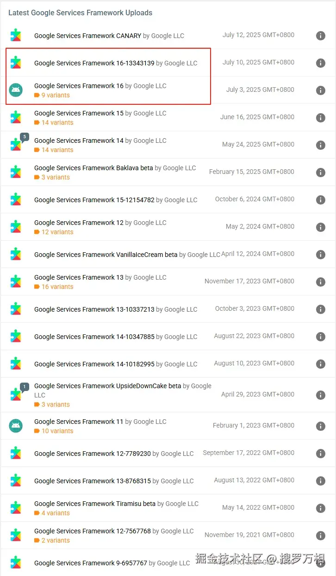This screenshot has width=336, height=576.
Task: Open Google Services Framework 14-10347885 link
Action: tap(94, 337)
